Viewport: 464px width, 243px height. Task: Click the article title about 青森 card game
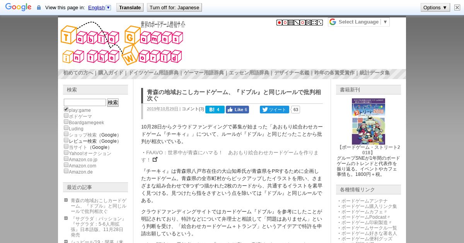(x=234, y=95)
